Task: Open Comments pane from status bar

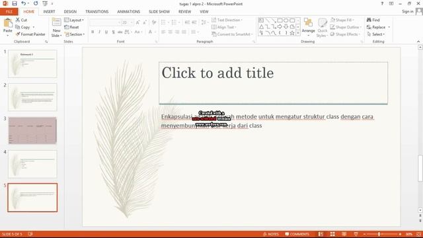Action: [x=297, y=234]
